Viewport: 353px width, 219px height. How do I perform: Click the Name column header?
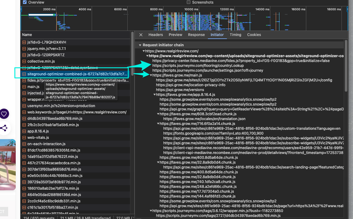coord(27,35)
